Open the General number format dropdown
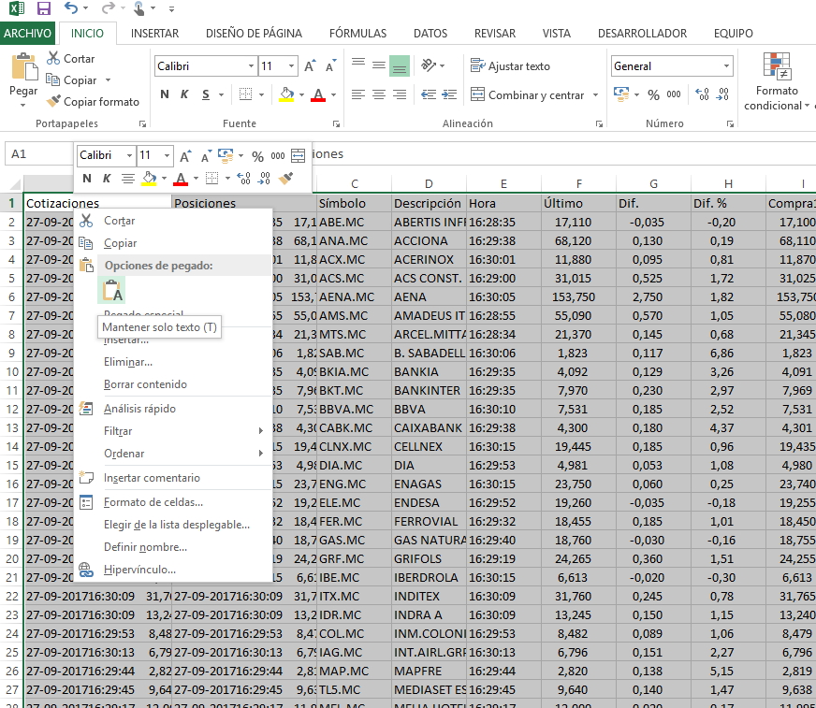The image size is (816, 708). (726, 66)
